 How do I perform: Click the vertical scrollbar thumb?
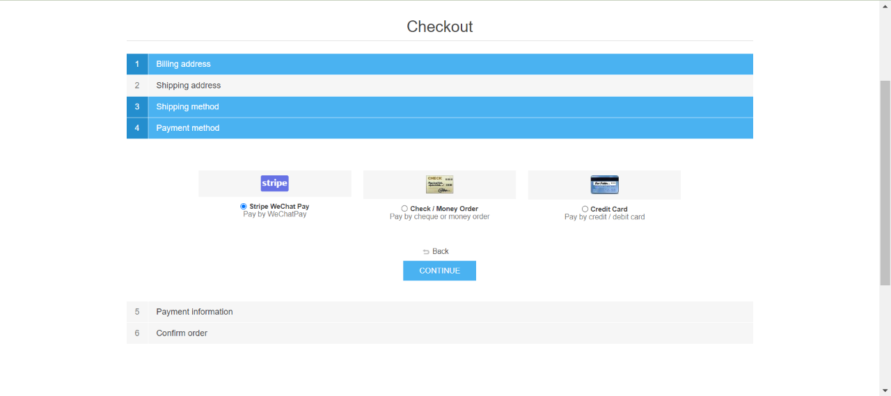(885, 181)
